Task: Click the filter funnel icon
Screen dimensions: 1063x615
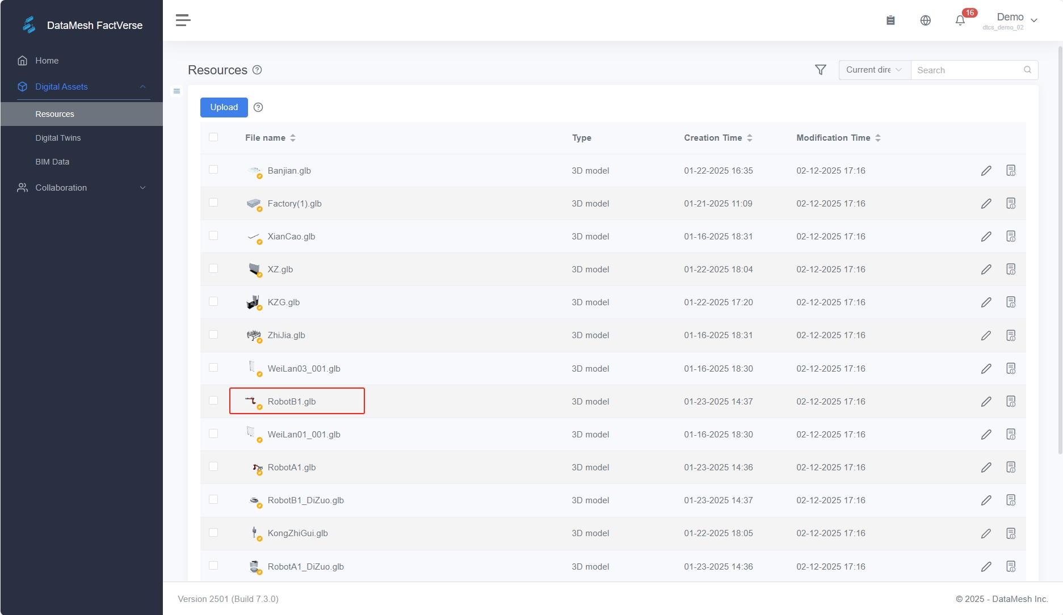Action: 820,70
